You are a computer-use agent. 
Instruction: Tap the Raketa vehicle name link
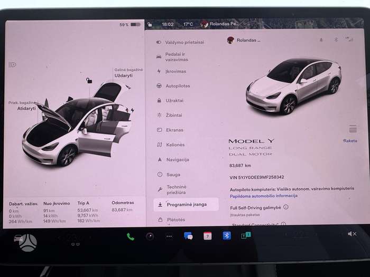coord(350,141)
